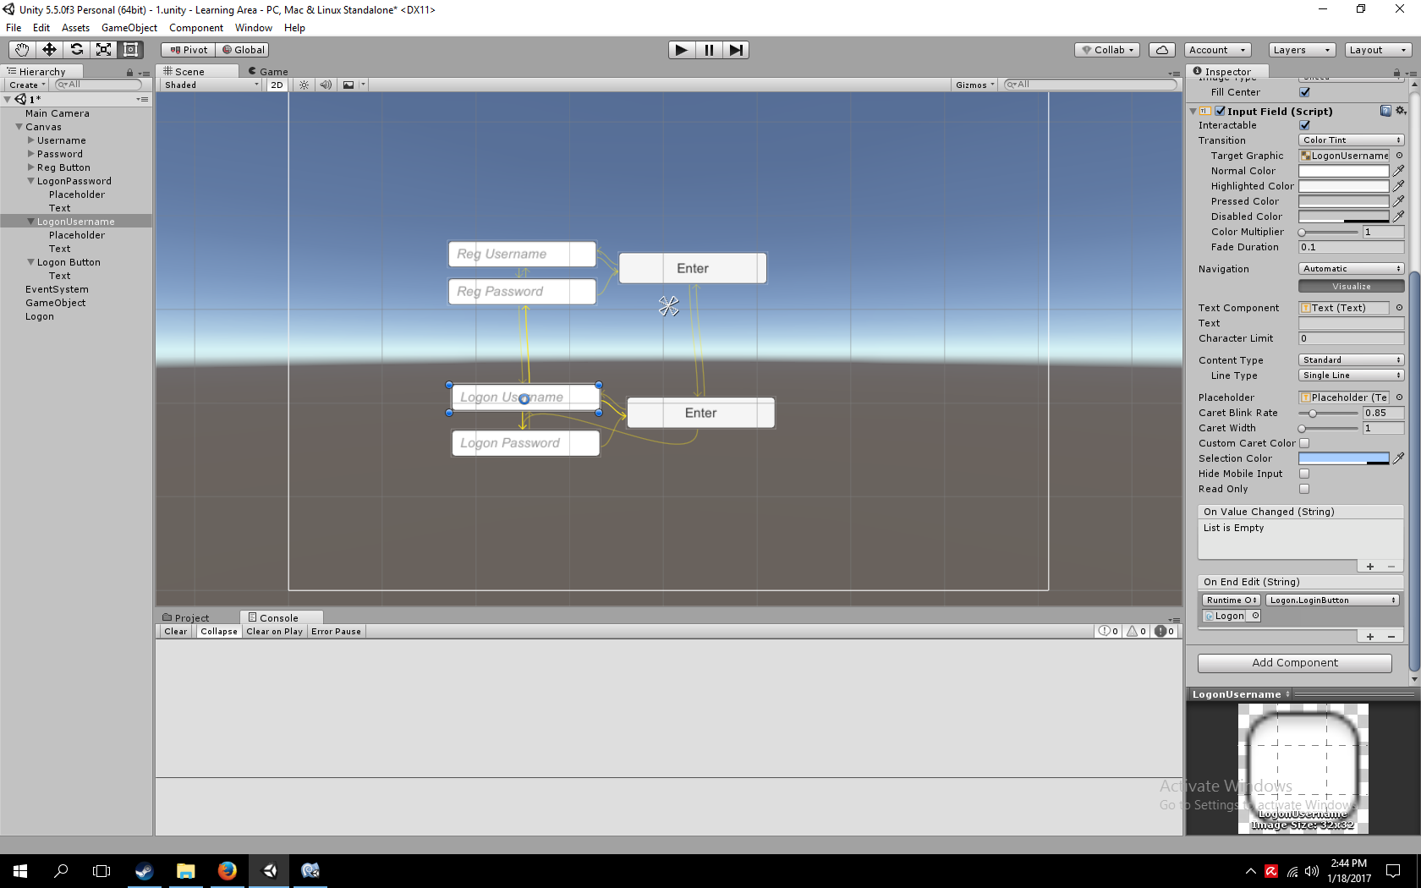Add entry to On Value Changed list
This screenshot has width=1421, height=888.
pos(1370,567)
